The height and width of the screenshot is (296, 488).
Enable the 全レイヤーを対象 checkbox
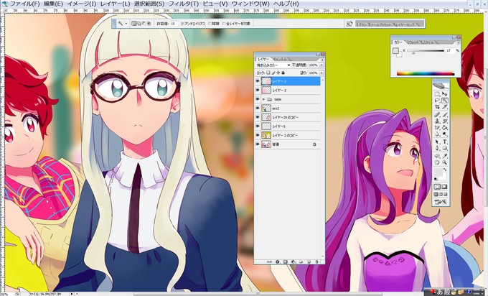pyautogui.click(x=224, y=24)
